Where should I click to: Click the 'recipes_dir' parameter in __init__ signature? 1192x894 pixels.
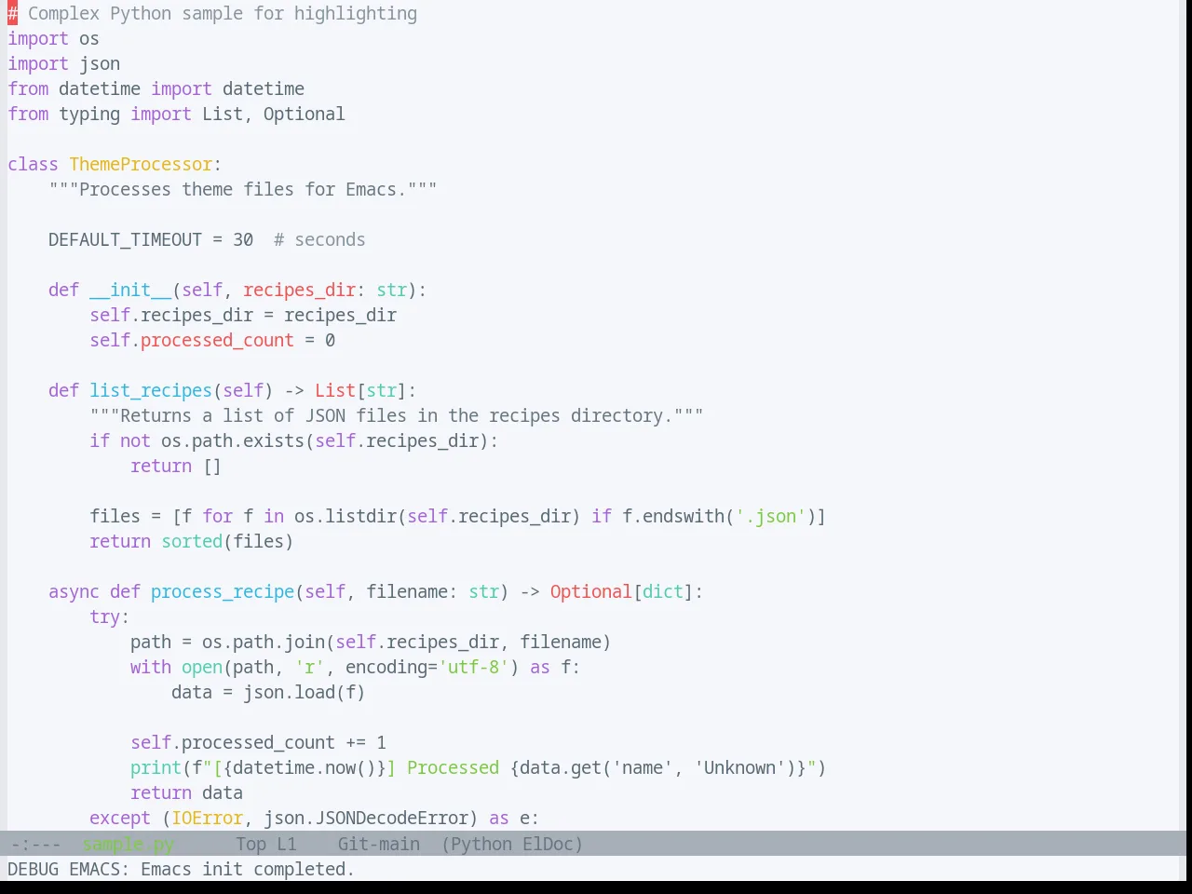299,290
